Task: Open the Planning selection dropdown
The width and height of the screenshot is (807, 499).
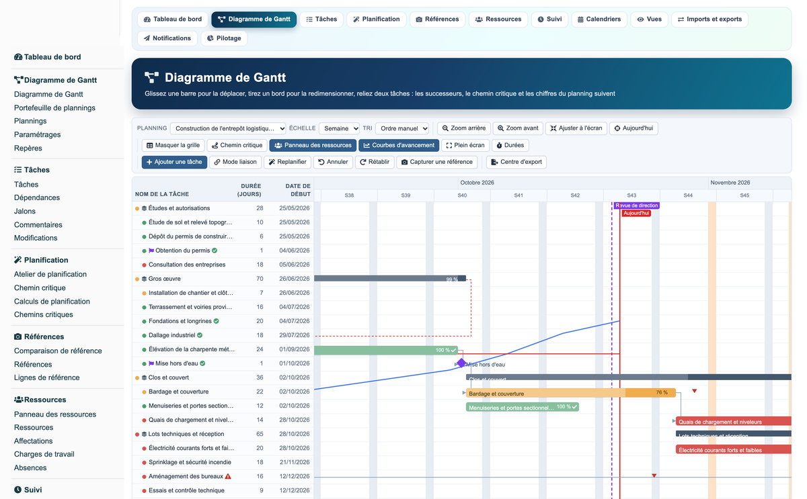Action: [x=228, y=128]
